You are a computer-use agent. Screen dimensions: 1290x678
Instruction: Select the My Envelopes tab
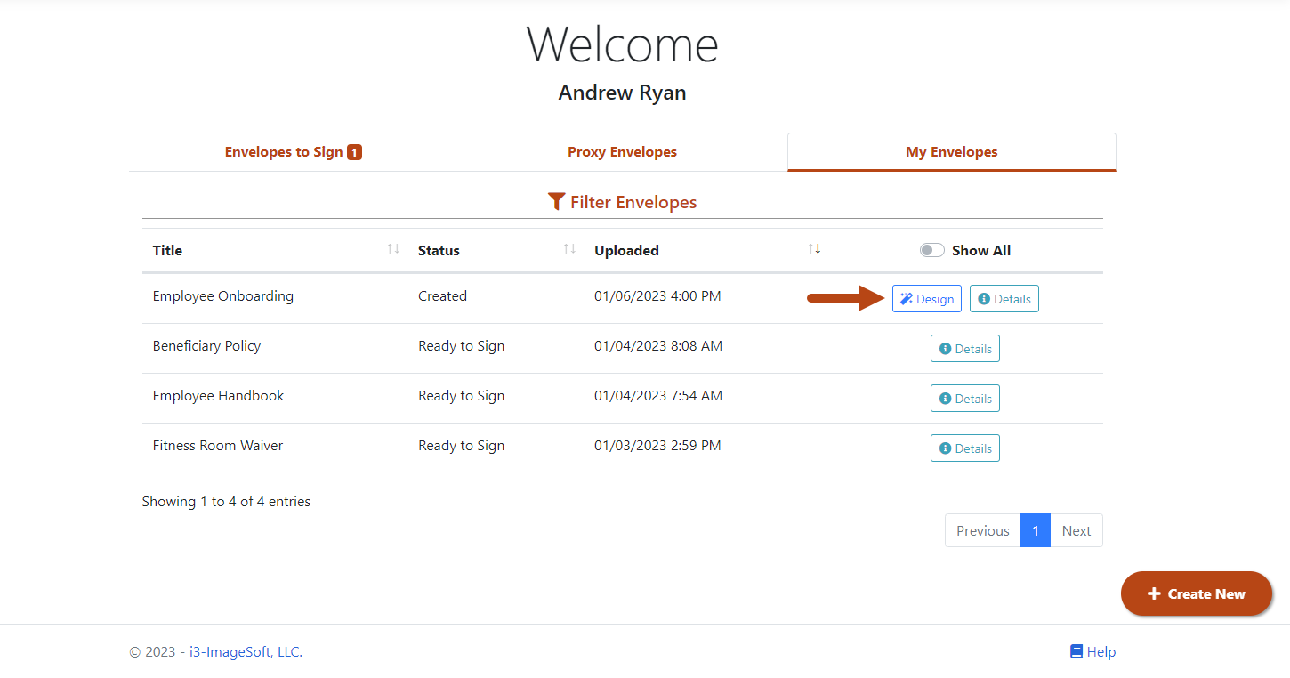point(951,152)
